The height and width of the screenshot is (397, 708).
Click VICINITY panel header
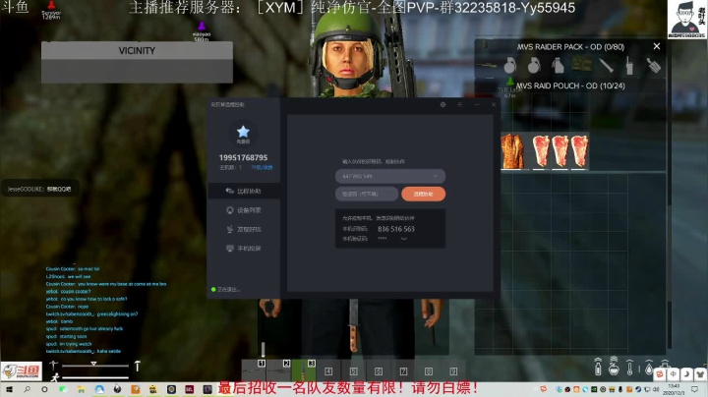point(137,50)
